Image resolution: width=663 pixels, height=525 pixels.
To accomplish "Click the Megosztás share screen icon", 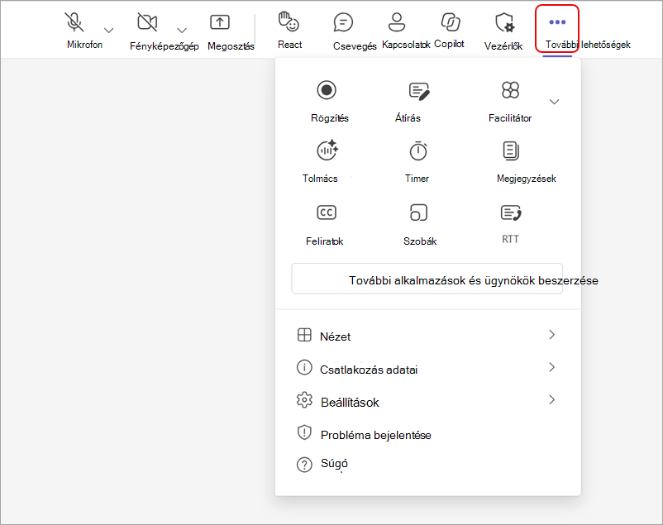I will [x=220, y=22].
